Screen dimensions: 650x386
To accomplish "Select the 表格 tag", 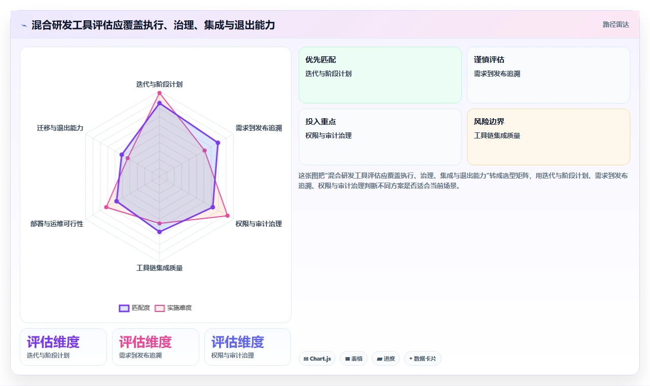I will [x=353, y=359].
